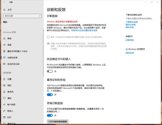Click the 查看诊断数据 heading
The width and height of the screenshot is (162, 125).
coord(55,103)
